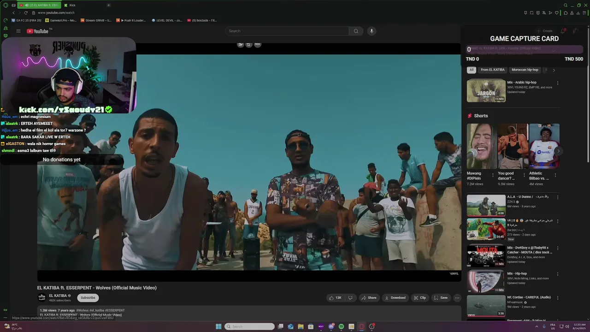
Task: Open Outlook from the taskbar
Action: [290, 326]
